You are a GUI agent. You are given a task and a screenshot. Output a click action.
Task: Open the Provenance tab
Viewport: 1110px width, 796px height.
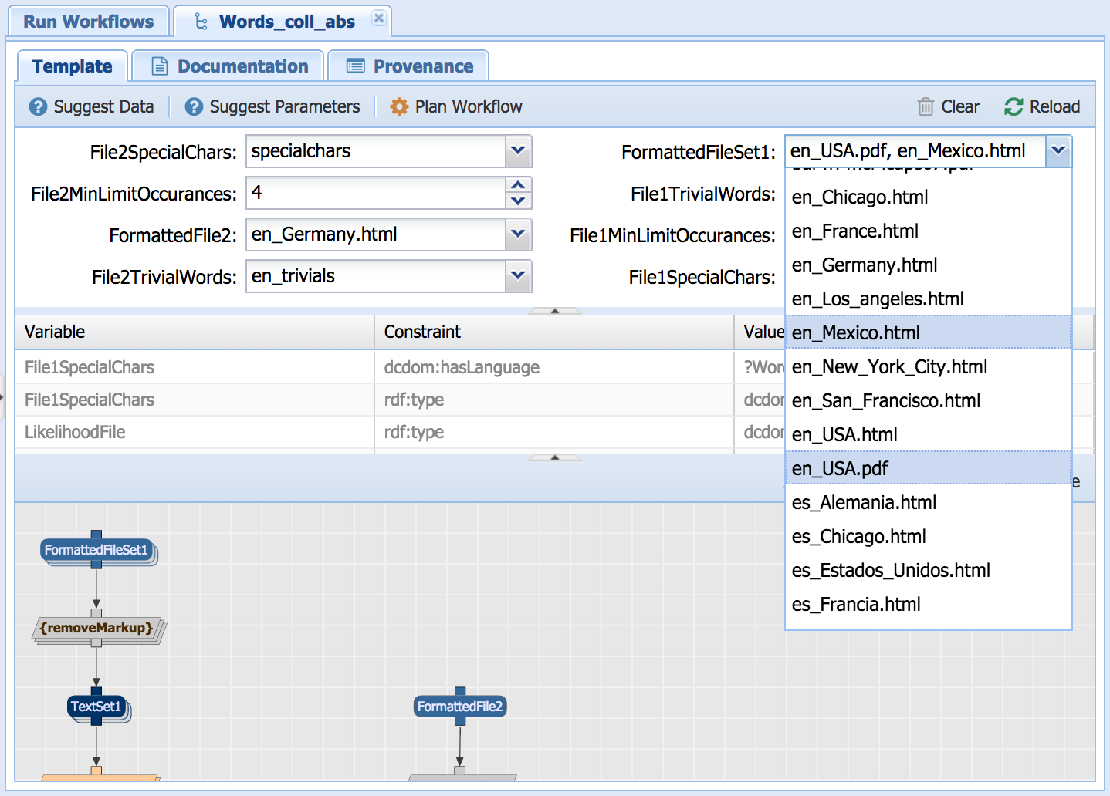tap(409, 66)
